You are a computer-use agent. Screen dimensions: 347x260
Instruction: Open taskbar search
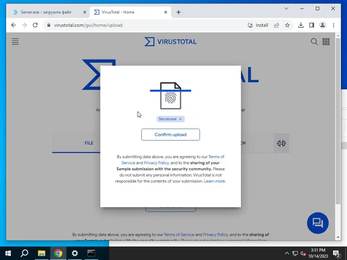point(24,253)
